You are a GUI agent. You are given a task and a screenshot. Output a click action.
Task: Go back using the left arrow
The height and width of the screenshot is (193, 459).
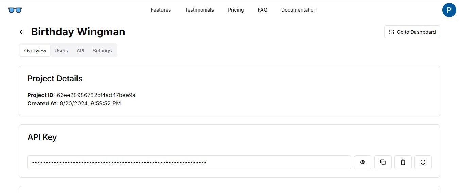click(x=22, y=32)
